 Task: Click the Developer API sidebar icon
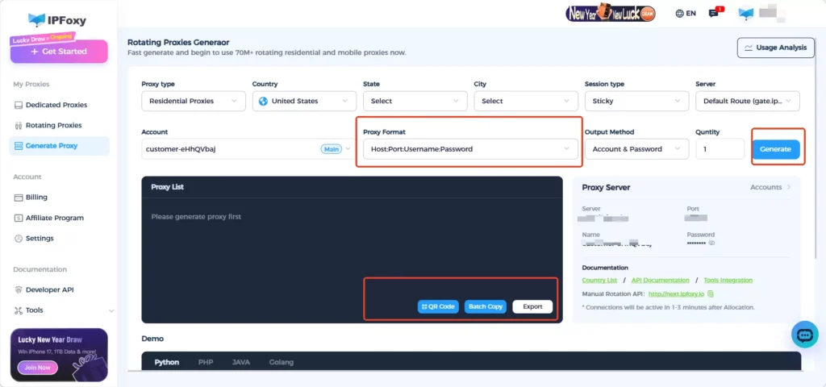[x=19, y=289]
